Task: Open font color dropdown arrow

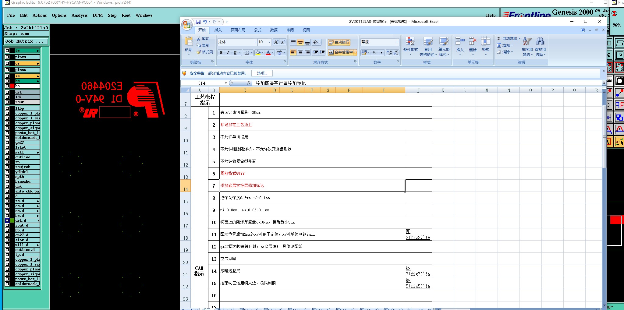Action: pyautogui.click(x=273, y=53)
